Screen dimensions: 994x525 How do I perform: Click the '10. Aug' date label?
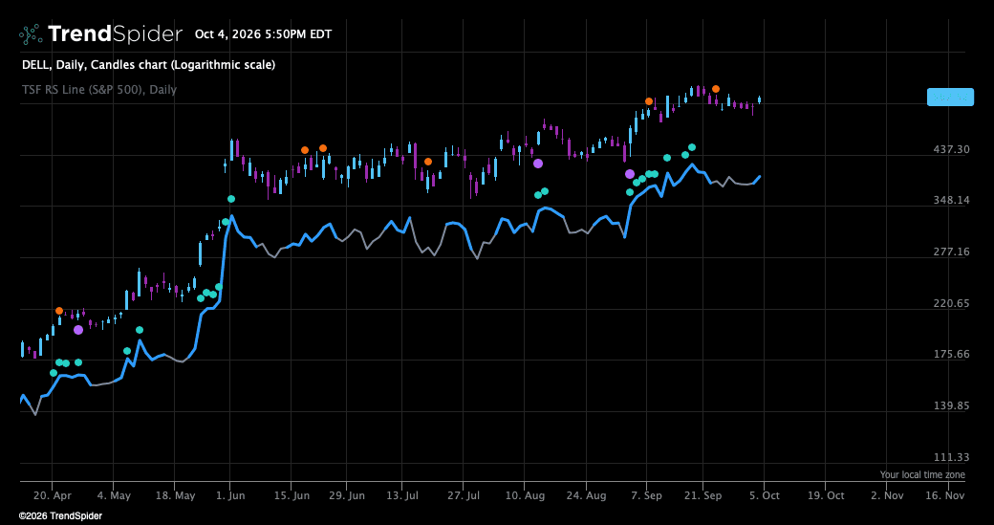(x=525, y=494)
